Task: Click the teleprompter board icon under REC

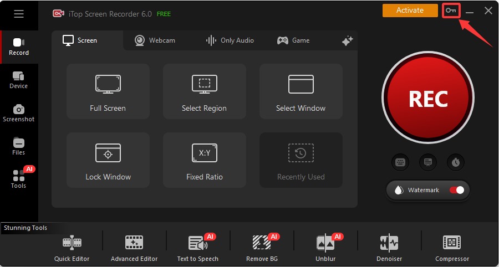Action: [428, 162]
